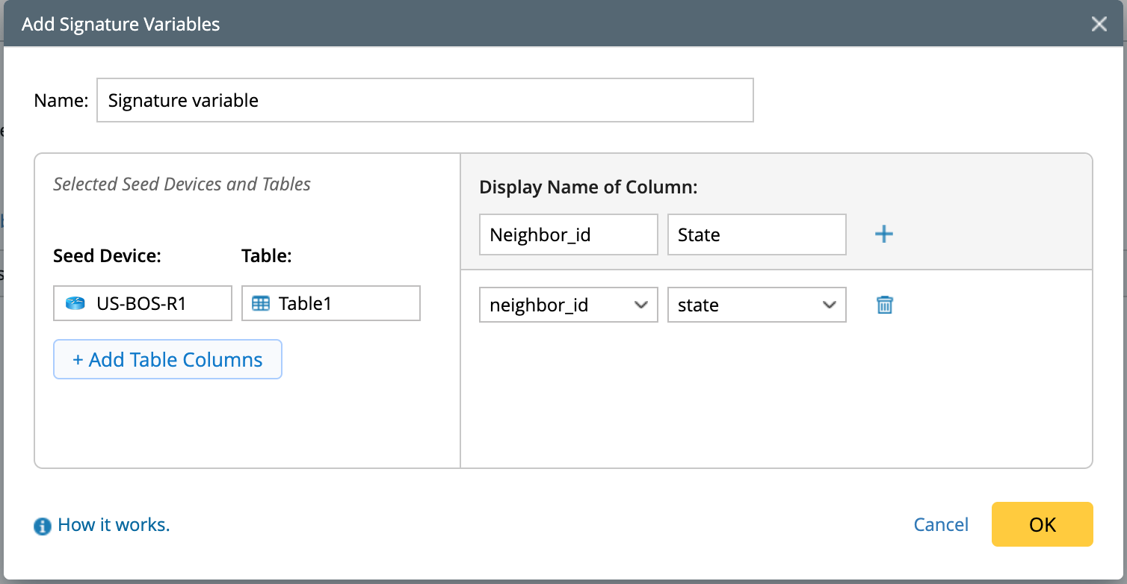Click the info icon beside How it works

pyautogui.click(x=43, y=526)
